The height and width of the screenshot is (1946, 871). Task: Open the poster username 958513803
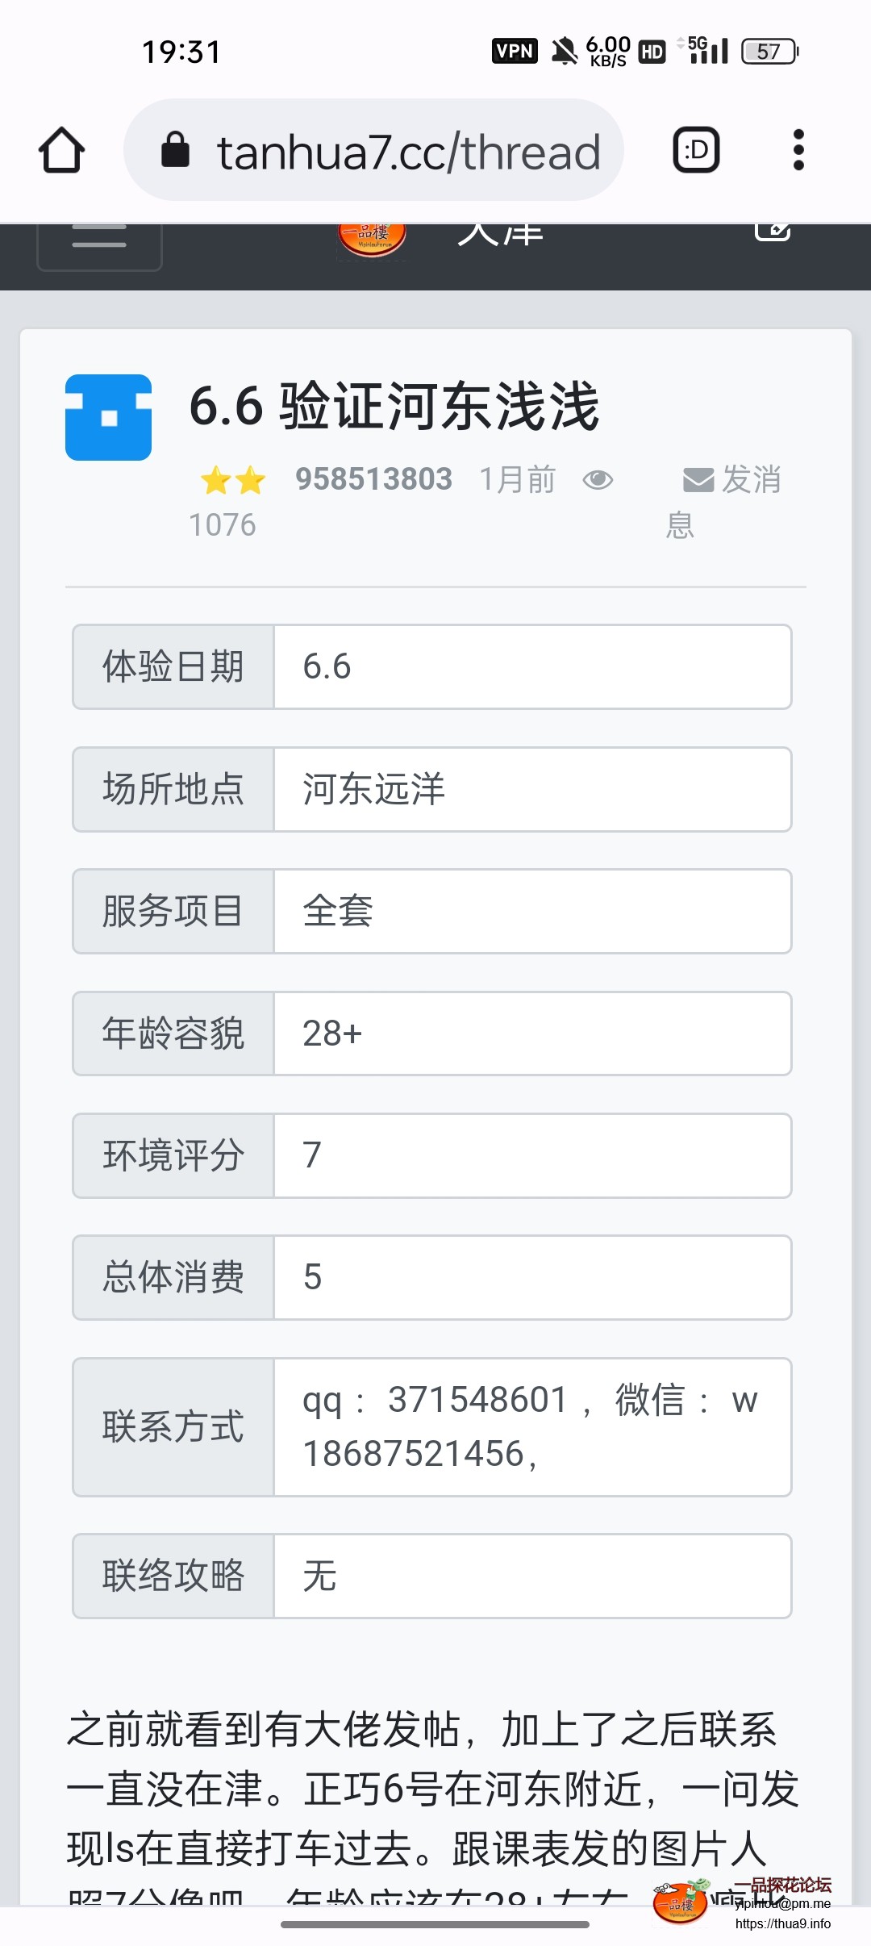coord(373,479)
